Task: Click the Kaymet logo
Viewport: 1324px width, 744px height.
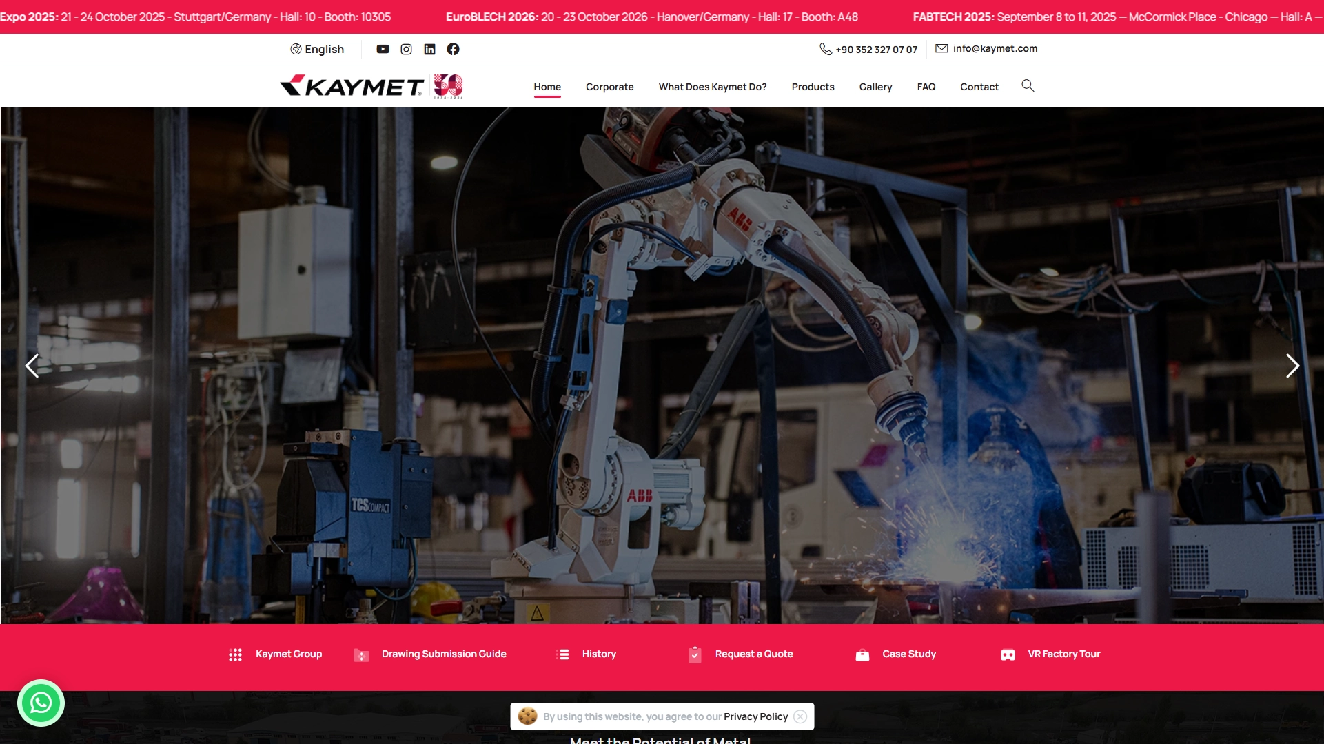Action: (x=352, y=85)
